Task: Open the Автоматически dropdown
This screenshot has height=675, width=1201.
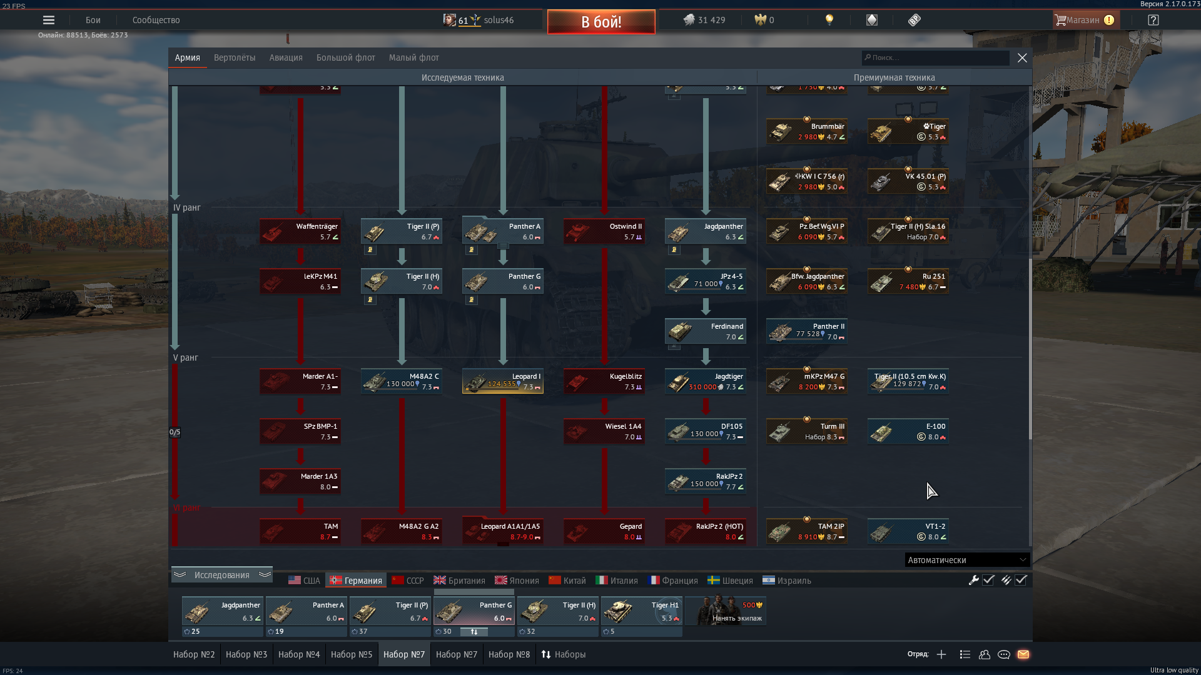Action: [x=967, y=560]
